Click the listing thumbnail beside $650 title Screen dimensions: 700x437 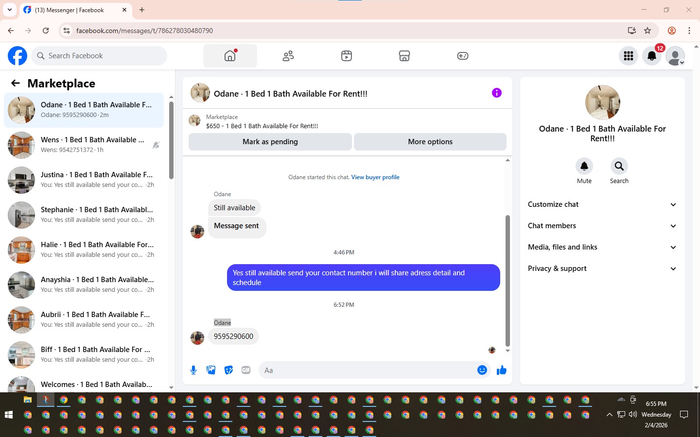pyautogui.click(x=194, y=121)
